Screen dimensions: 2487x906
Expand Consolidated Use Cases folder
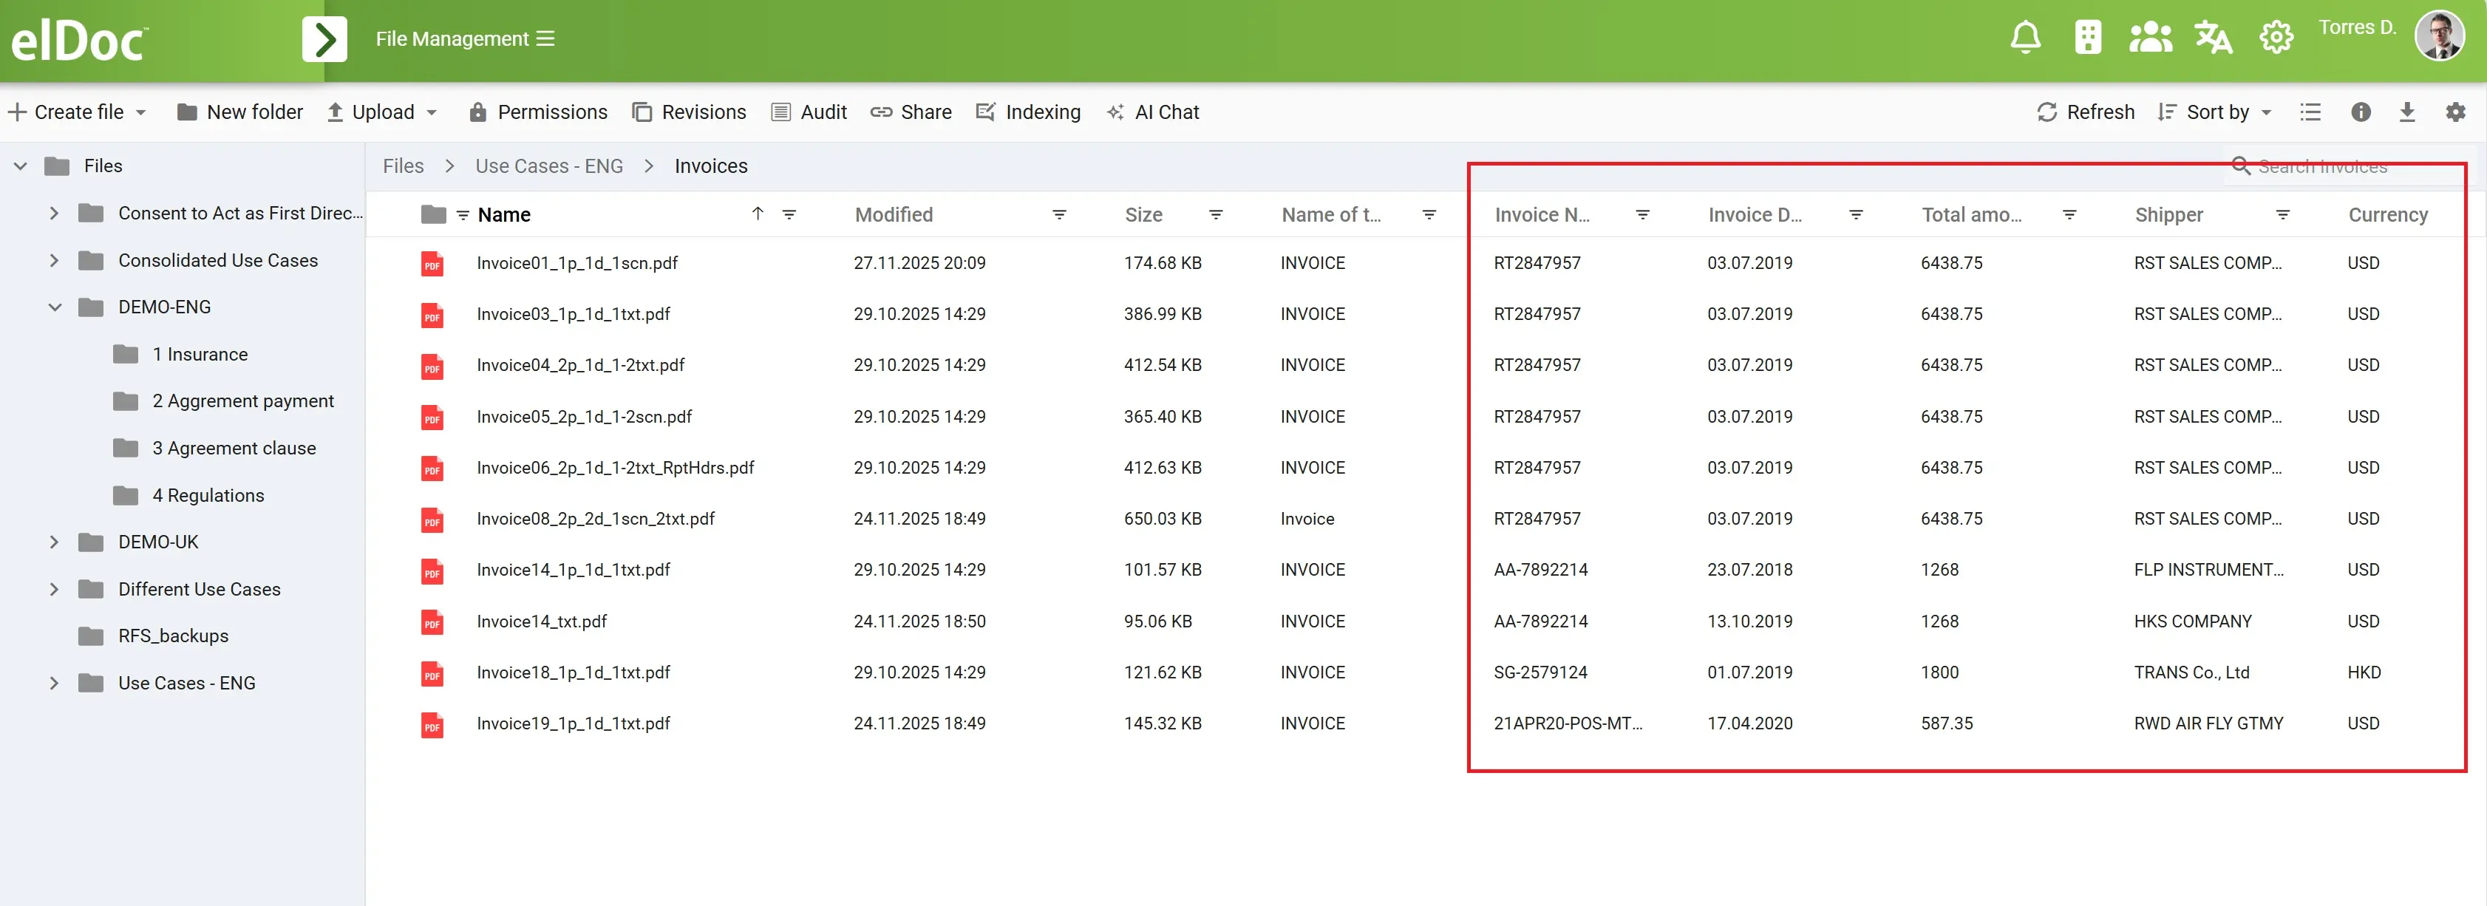54,261
